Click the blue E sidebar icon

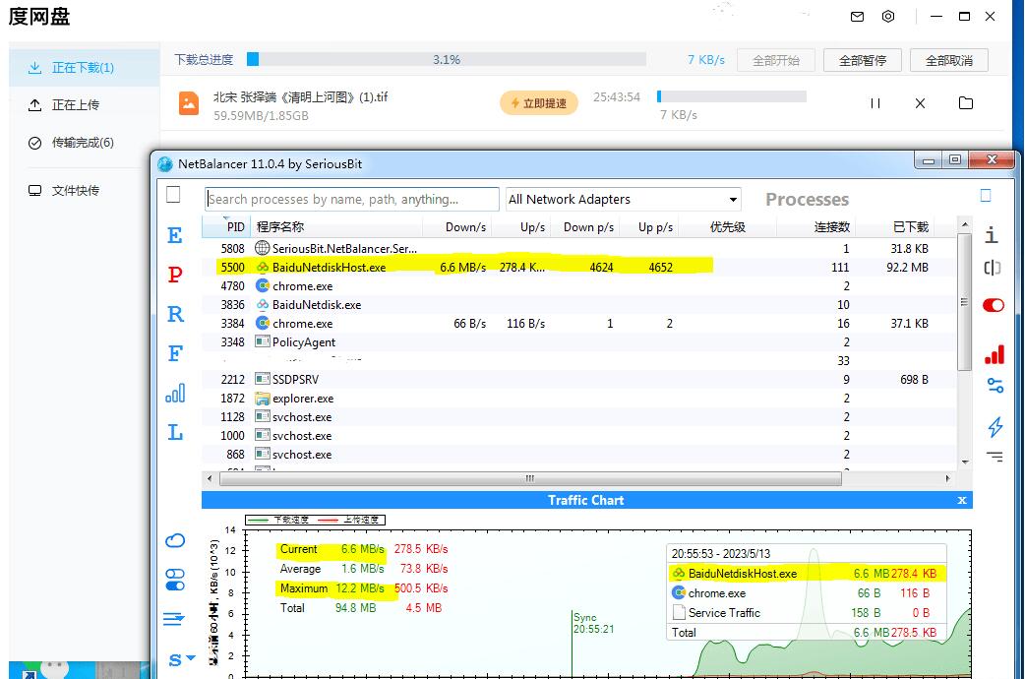pyautogui.click(x=174, y=235)
